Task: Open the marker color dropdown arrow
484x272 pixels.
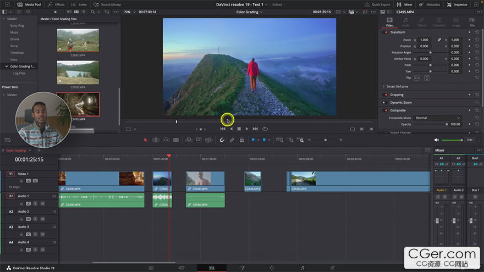Action: tap(269, 140)
